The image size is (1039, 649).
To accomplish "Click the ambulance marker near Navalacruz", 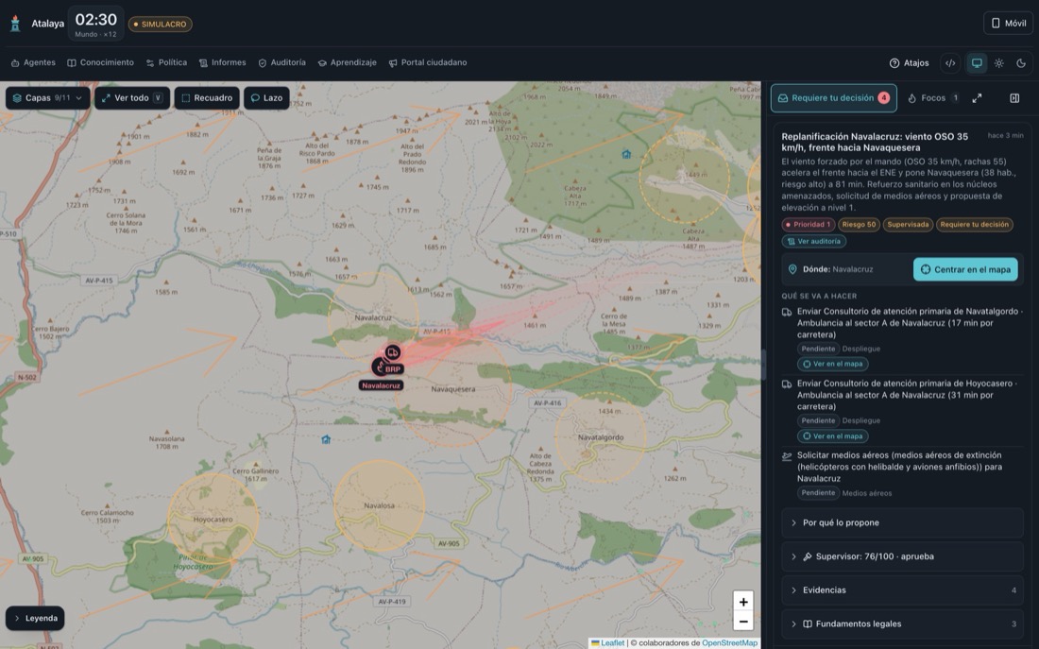I will point(392,352).
